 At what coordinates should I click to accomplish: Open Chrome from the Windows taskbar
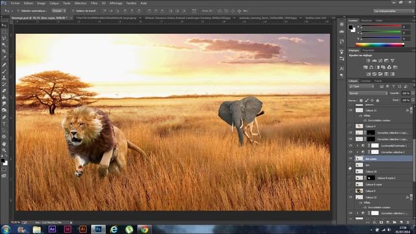[144, 229]
